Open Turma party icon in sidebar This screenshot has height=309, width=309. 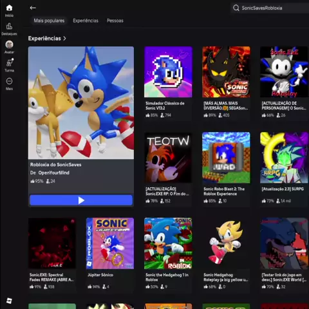click(10, 62)
